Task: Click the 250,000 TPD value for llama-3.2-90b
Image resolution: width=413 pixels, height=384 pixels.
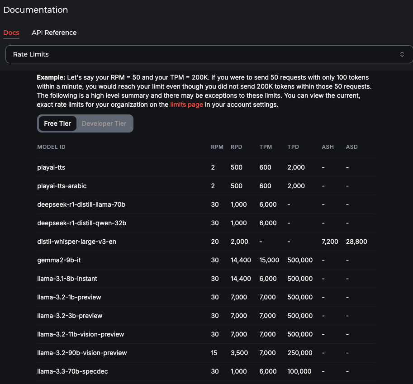Action: pyautogui.click(x=300, y=353)
